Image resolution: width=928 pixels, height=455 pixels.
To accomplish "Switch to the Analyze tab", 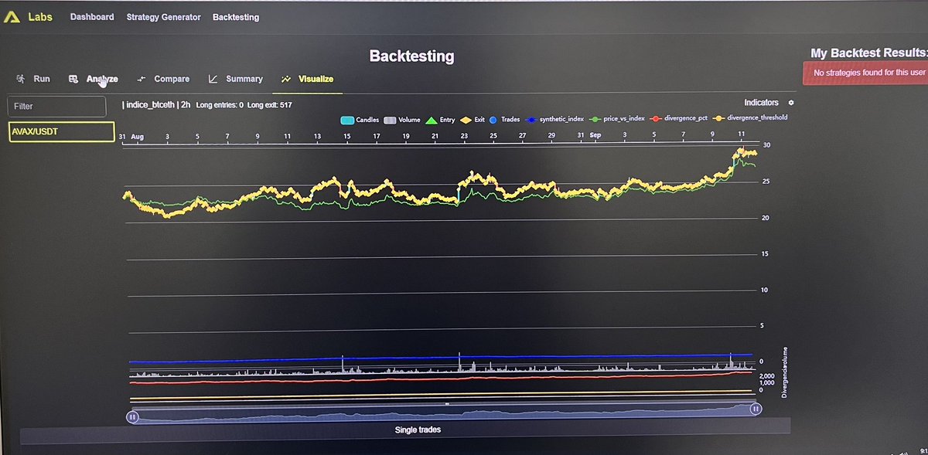I will click(94, 79).
